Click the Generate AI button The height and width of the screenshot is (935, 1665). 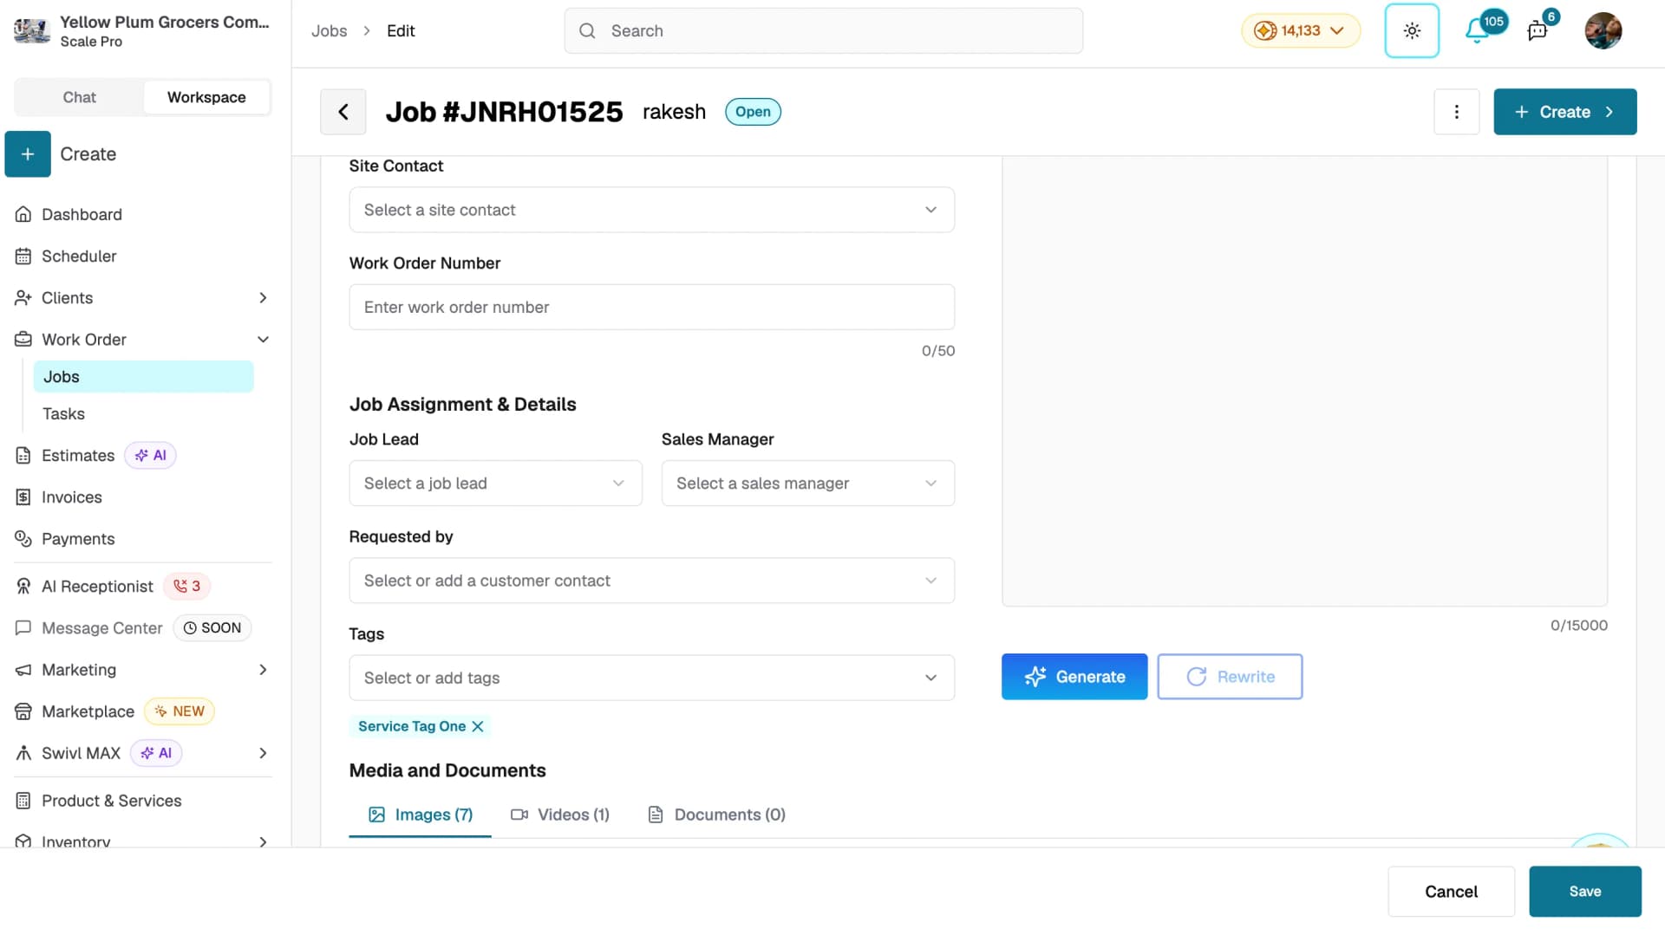click(1074, 677)
